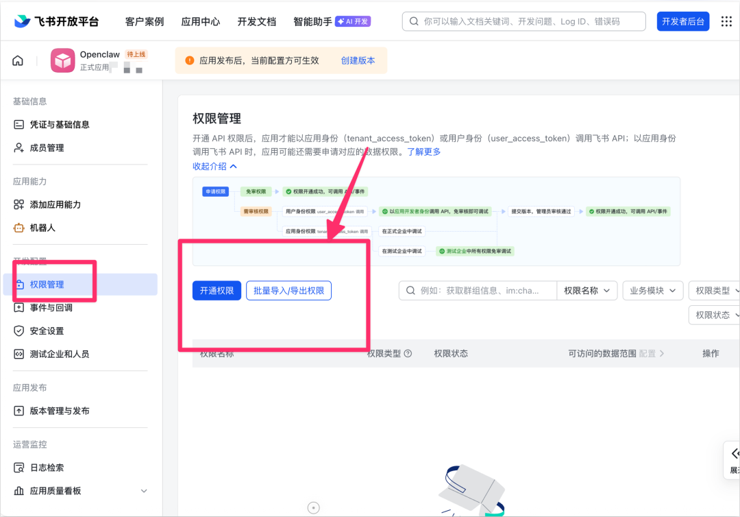Click the blue 开通权限 button
The image size is (740, 517).
[217, 290]
